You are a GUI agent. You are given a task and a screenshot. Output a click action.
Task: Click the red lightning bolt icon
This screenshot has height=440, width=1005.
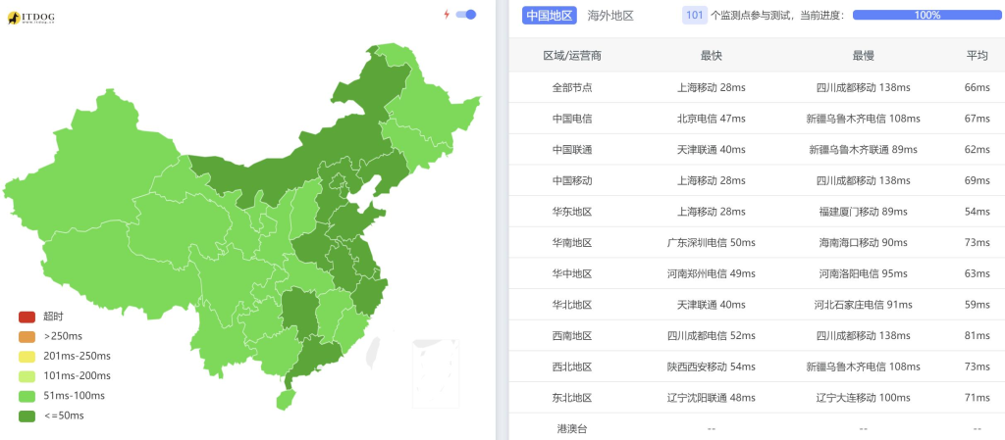(447, 15)
